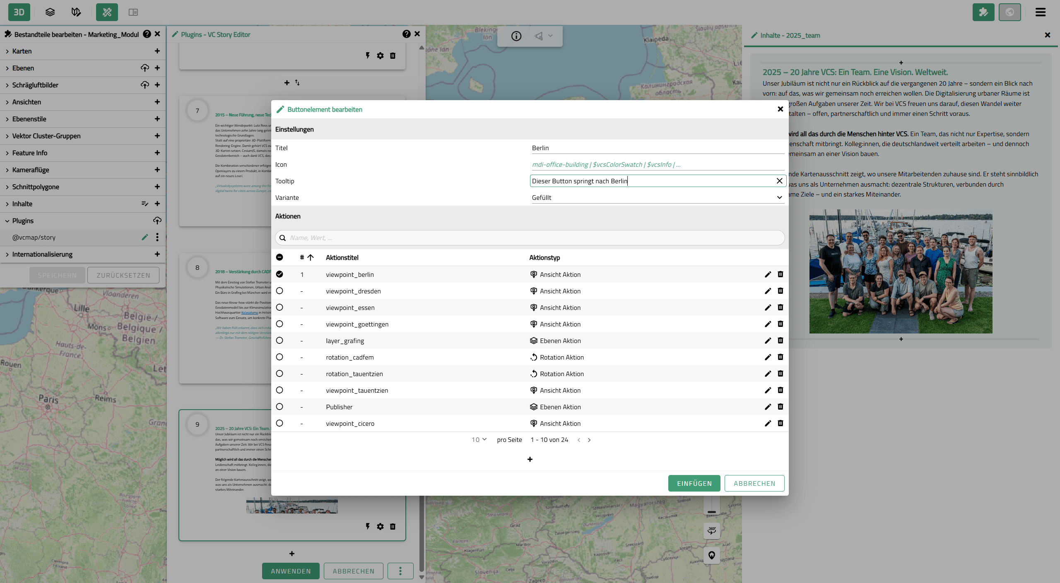Edit the viewpoint_berlin action
This screenshot has height=583, width=1060.
[x=768, y=274]
